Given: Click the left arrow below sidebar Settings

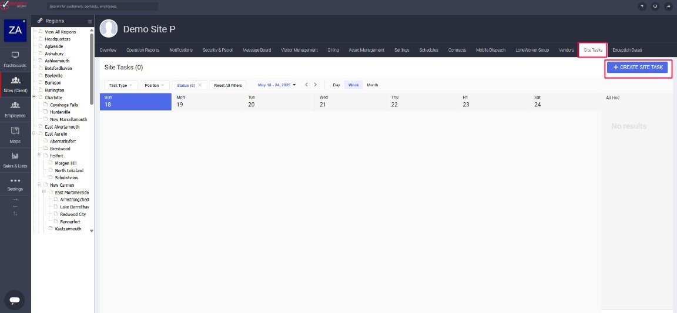Looking at the screenshot, I should 15,206.
